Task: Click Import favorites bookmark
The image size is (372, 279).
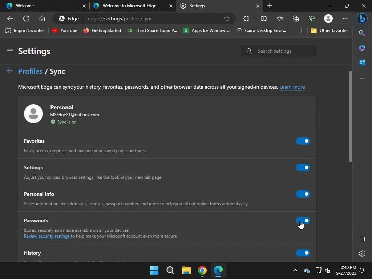Action: tap(25, 31)
